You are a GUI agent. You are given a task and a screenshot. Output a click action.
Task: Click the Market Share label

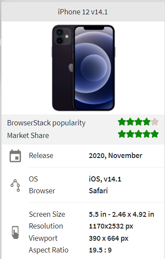[x=28, y=135]
